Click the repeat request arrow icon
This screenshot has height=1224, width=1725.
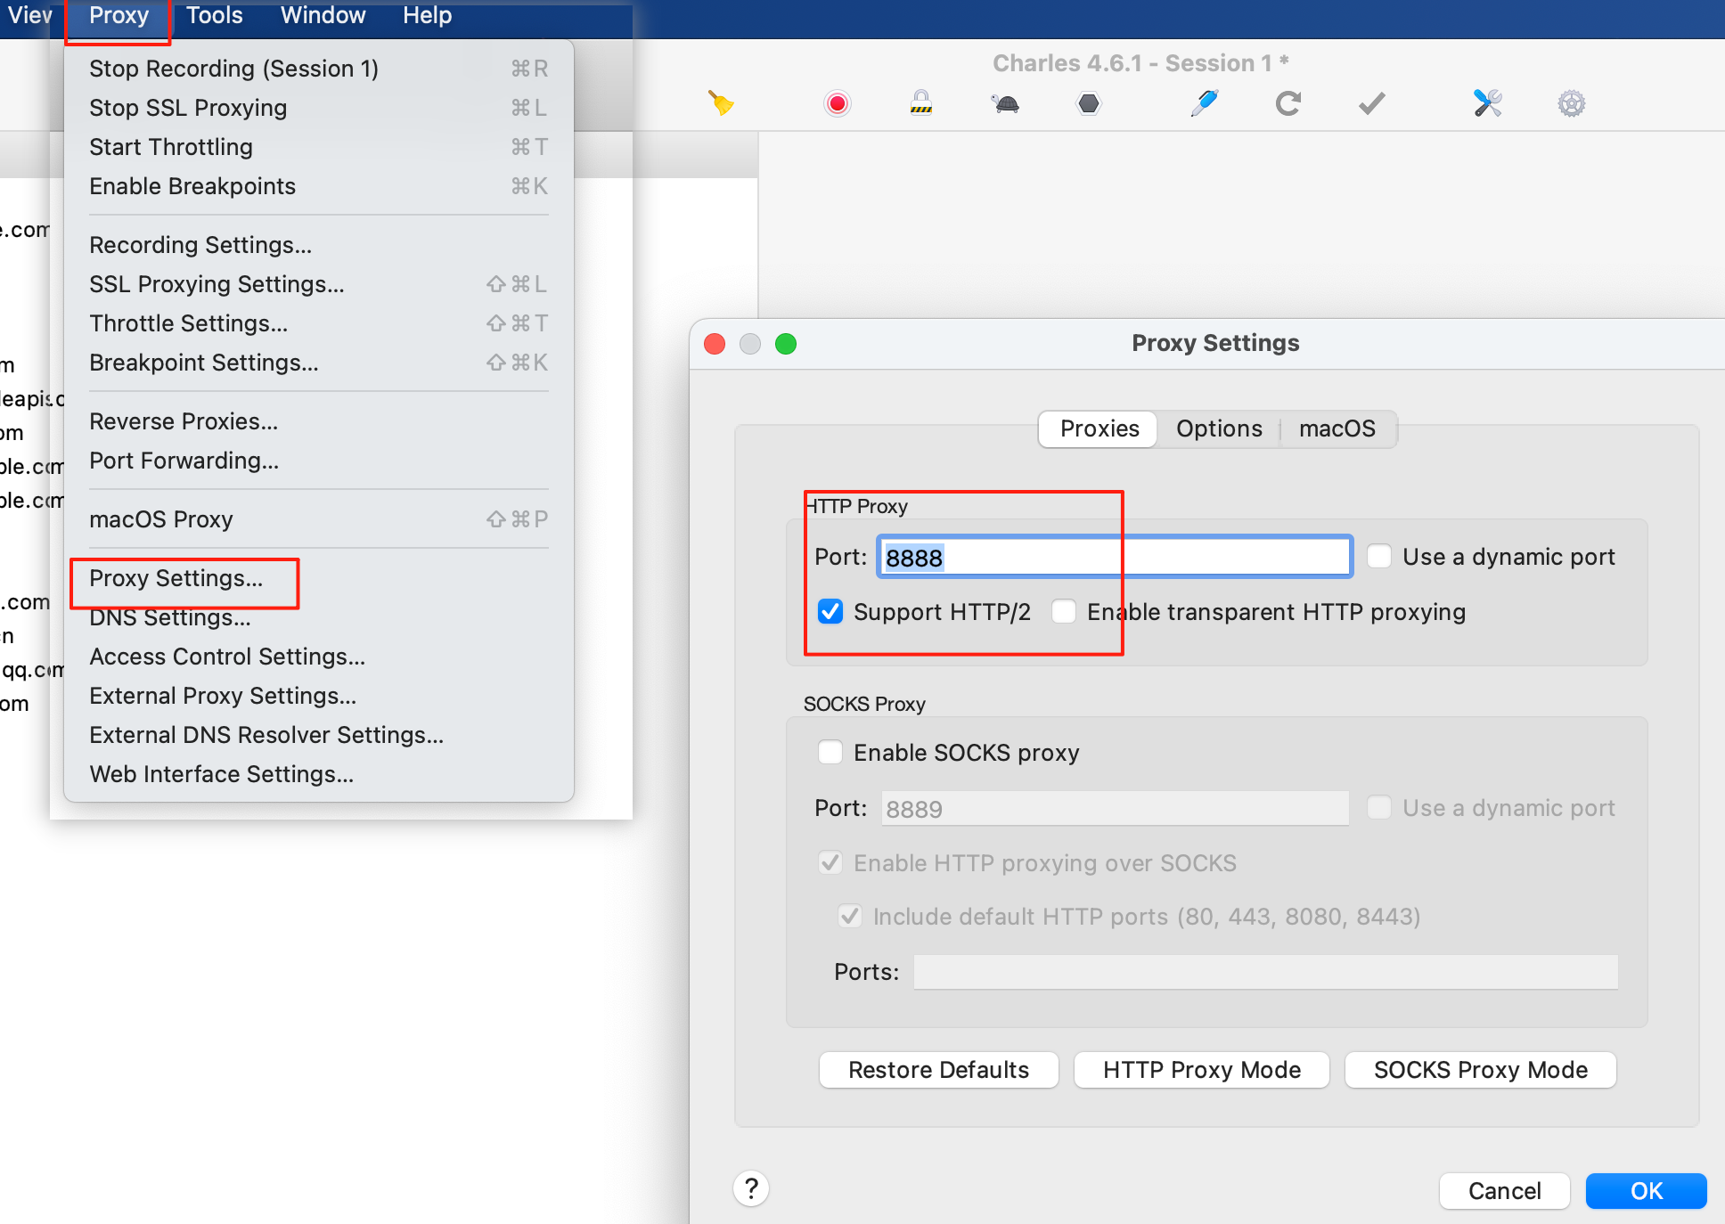(1288, 103)
